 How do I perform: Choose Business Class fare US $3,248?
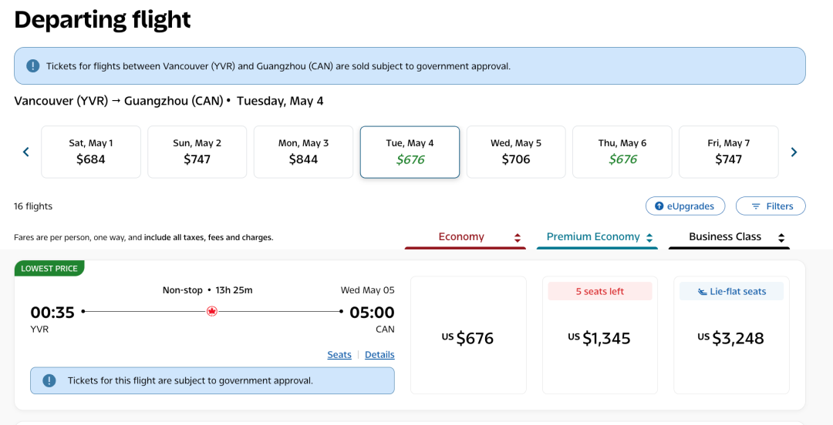coord(731,335)
